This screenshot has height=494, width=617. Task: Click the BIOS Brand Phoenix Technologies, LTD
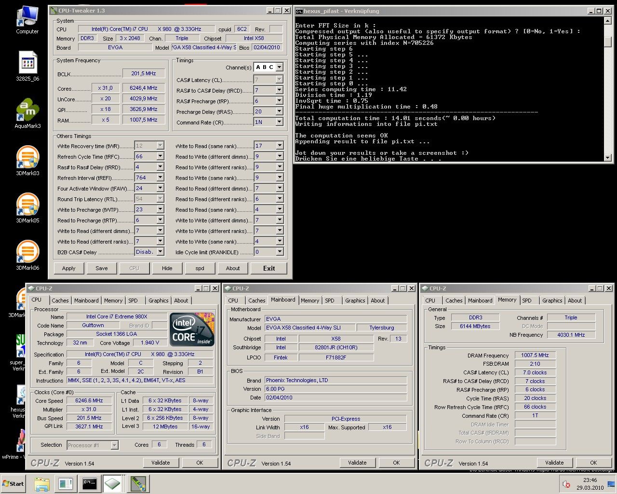click(335, 380)
